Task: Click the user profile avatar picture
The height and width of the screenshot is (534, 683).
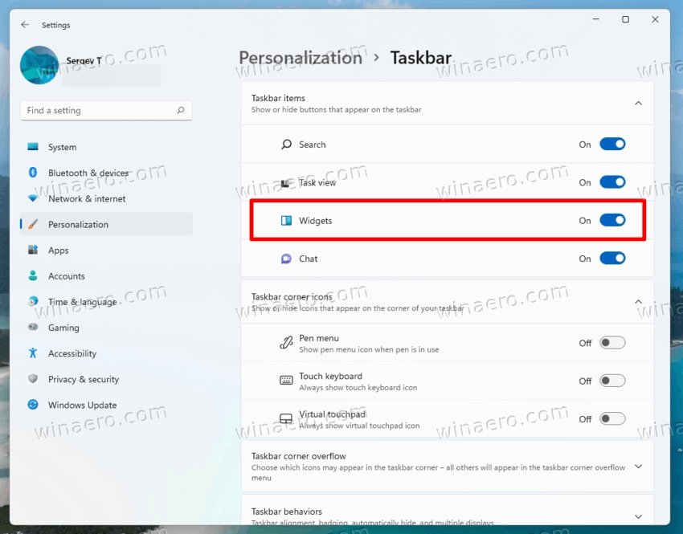Action: (39, 65)
